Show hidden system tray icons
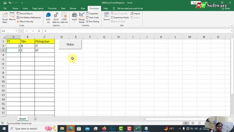 [x=180, y=129]
